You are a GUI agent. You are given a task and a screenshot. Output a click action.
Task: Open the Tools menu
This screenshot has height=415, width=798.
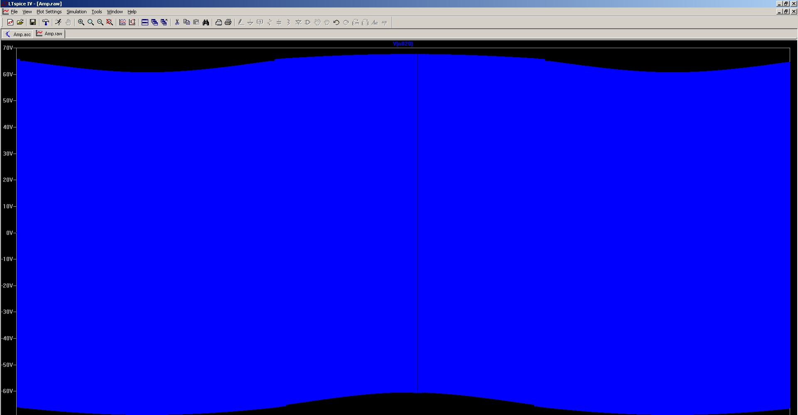96,12
